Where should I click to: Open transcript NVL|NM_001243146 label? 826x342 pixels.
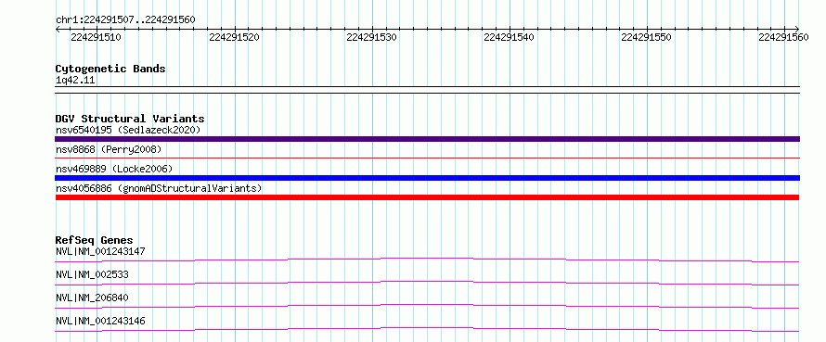pyautogui.click(x=100, y=321)
